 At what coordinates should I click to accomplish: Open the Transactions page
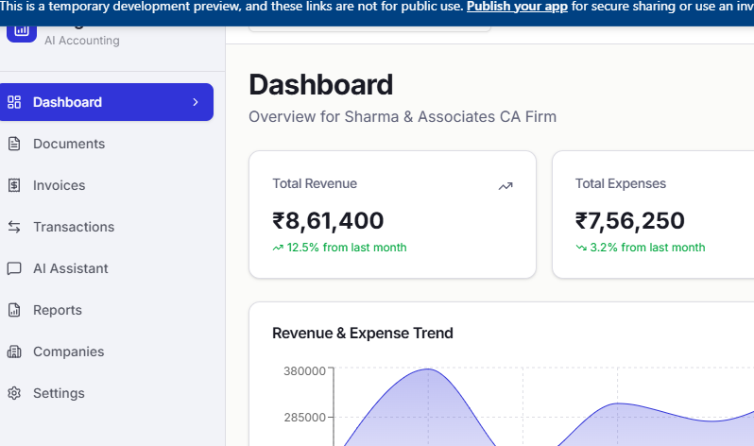(107, 227)
